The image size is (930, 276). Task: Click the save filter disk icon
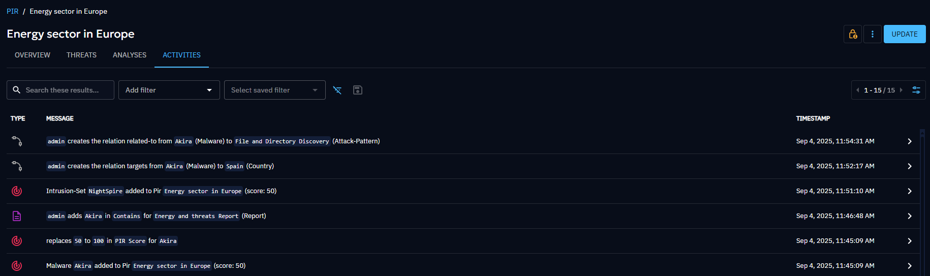[358, 90]
